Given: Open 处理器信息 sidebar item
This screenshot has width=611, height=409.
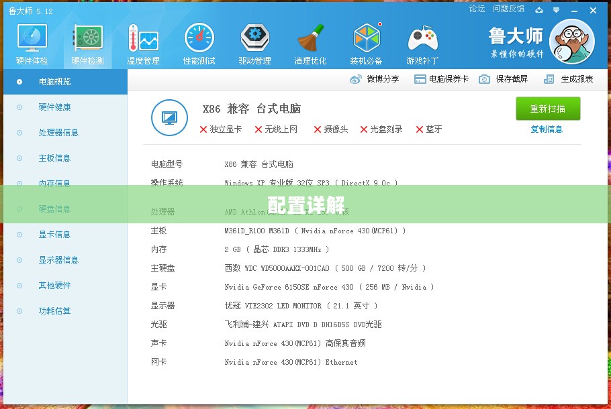Looking at the screenshot, I should click(66, 133).
